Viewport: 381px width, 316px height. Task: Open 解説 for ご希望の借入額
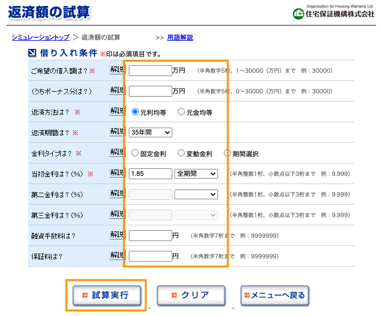(x=117, y=70)
